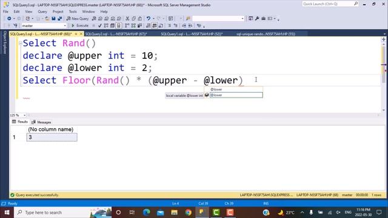Switch to the sql-unique-rando tab

pyautogui.click(x=266, y=34)
